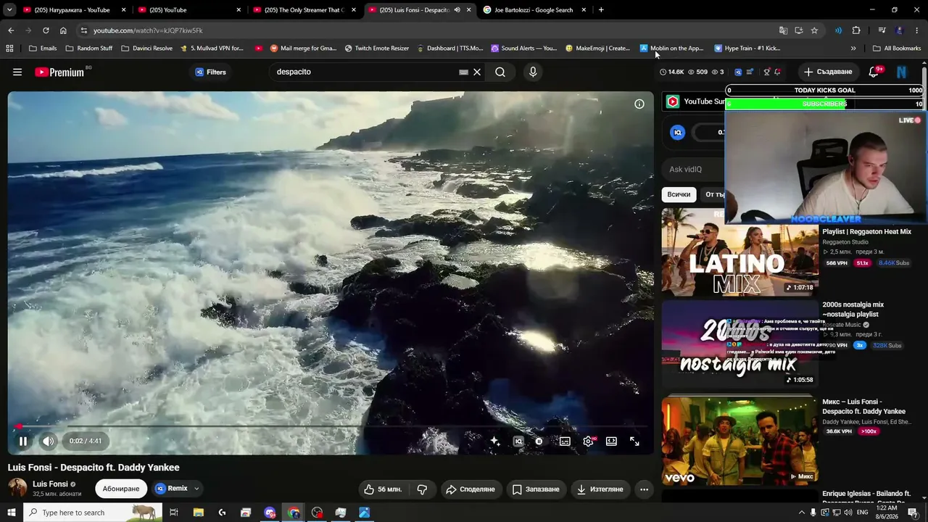Image resolution: width=928 pixels, height=522 pixels.
Task: Mute the video player volume
Action: (x=48, y=441)
